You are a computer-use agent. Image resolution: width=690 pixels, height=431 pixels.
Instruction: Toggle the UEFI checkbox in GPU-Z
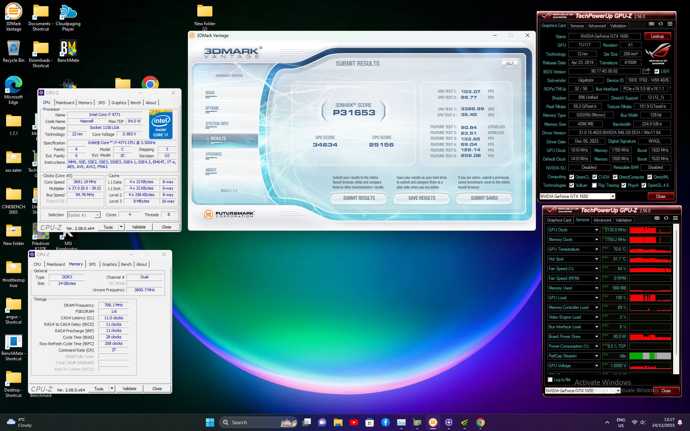tap(657, 71)
